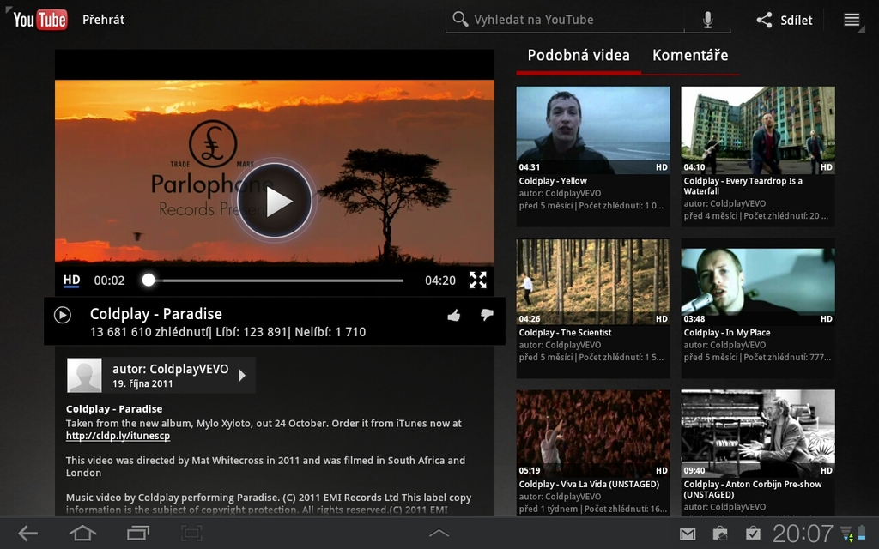Screen dimensions: 879x549
Task: Click the Sdílet share button
Action: coord(784,20)
